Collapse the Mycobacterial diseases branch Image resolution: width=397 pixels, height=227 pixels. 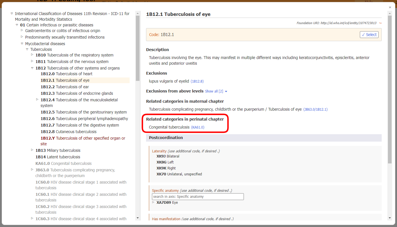click(x=22, y=43)
